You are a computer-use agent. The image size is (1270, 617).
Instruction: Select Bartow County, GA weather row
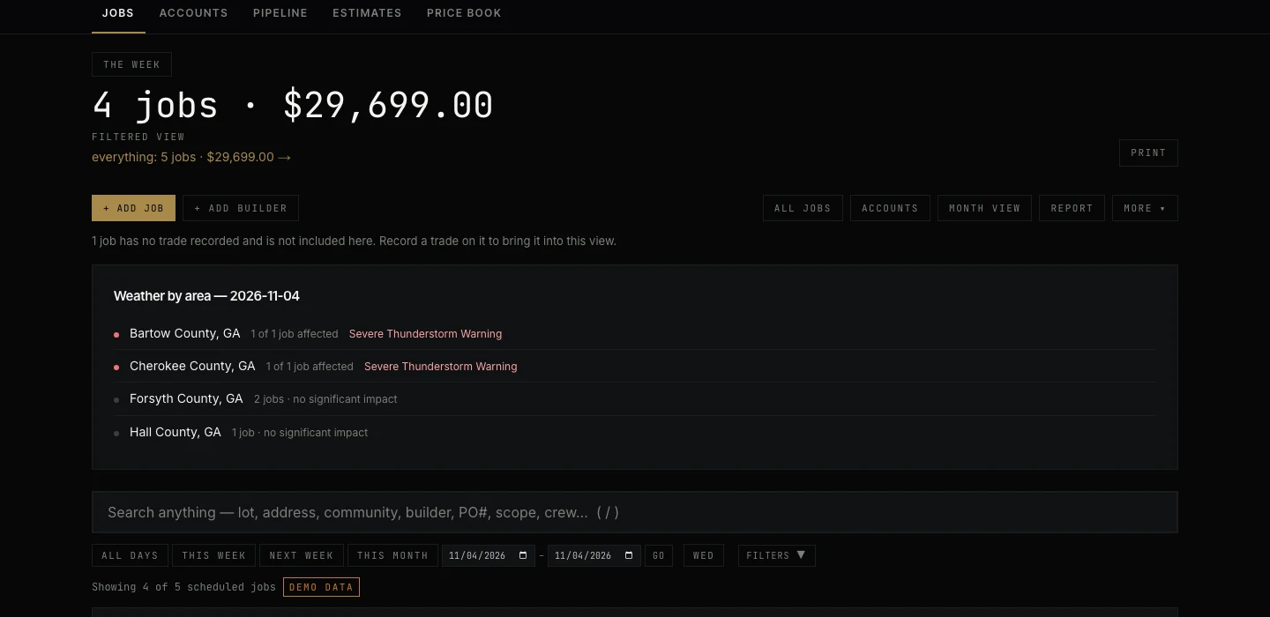[634, 334]
